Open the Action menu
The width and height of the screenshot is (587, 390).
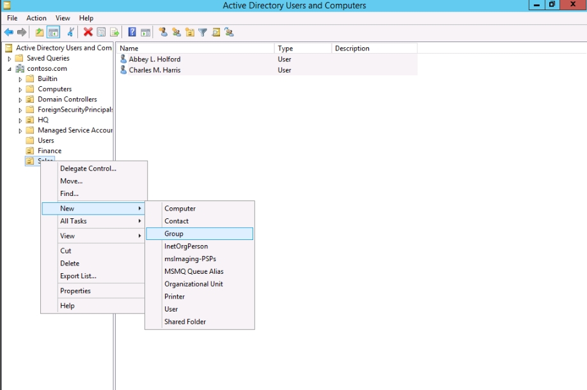tap(36, 18)
